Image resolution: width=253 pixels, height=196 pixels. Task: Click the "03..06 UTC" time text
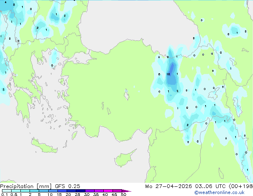(210, 186)
